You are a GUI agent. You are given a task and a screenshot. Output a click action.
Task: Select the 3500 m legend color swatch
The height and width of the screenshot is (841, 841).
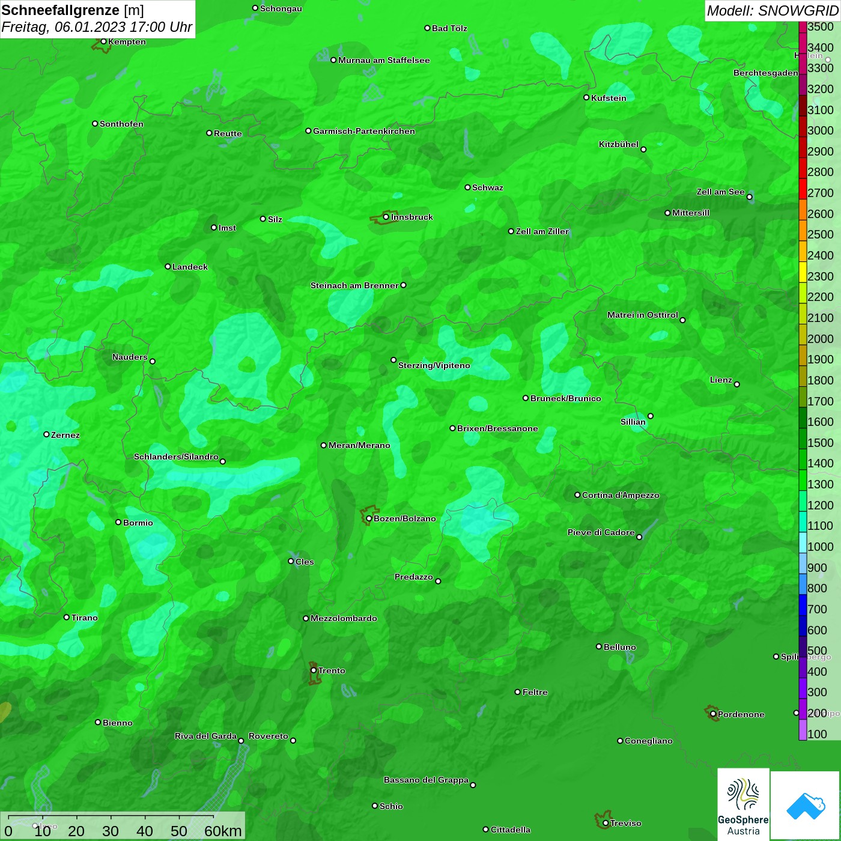pos(803,27)
